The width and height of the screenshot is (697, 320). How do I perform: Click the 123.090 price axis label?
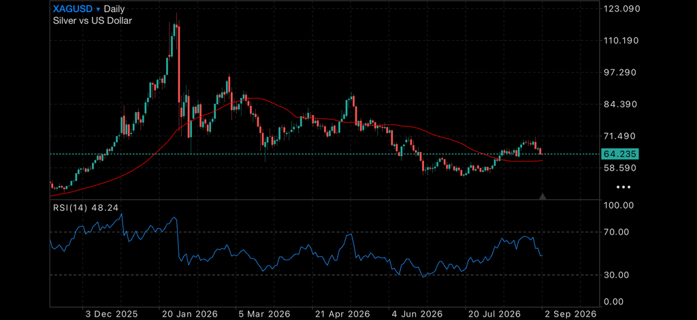click(621, 8)
